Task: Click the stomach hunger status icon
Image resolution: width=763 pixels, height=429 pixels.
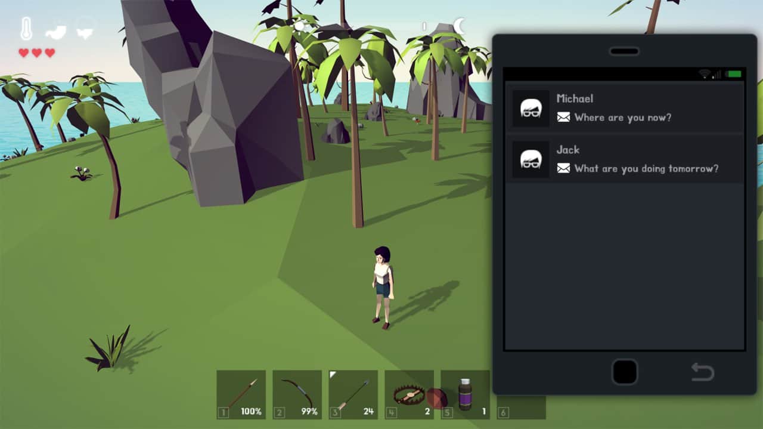Action: pos(56,30)
